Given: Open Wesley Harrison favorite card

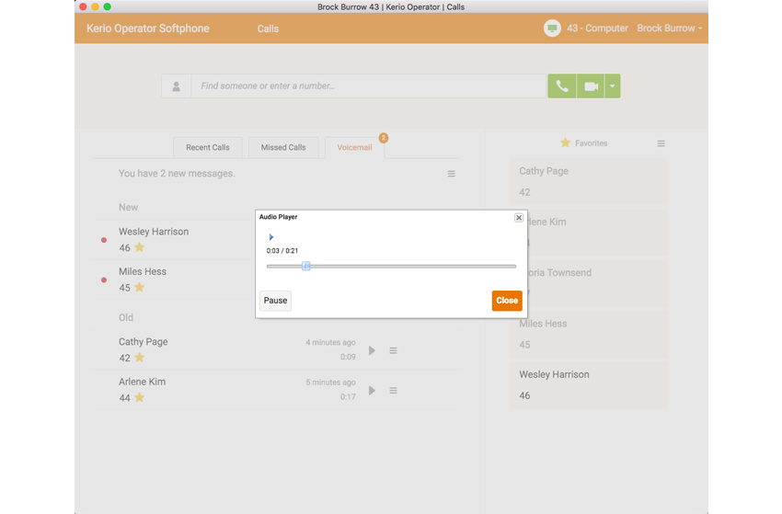Looking at the screenshot, I should (x=588, y=385).
